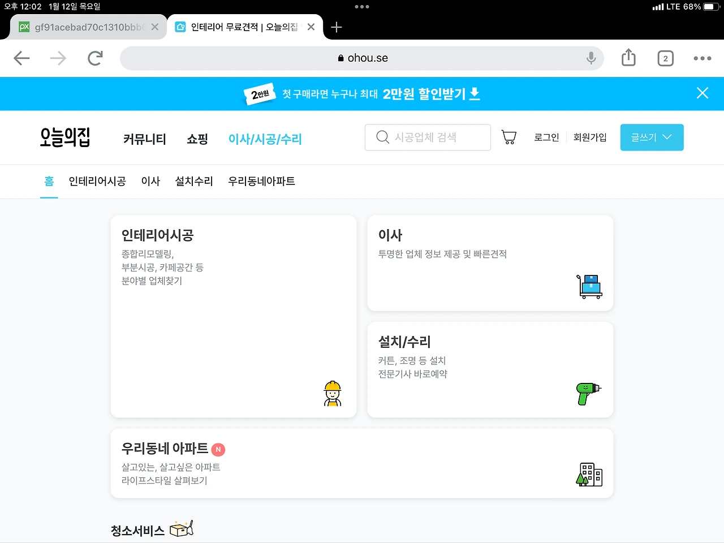Click the 투명한 업체 정보 제공 및 빠른견적 text
Screen dimensions: 724x543
pos(442,255)
